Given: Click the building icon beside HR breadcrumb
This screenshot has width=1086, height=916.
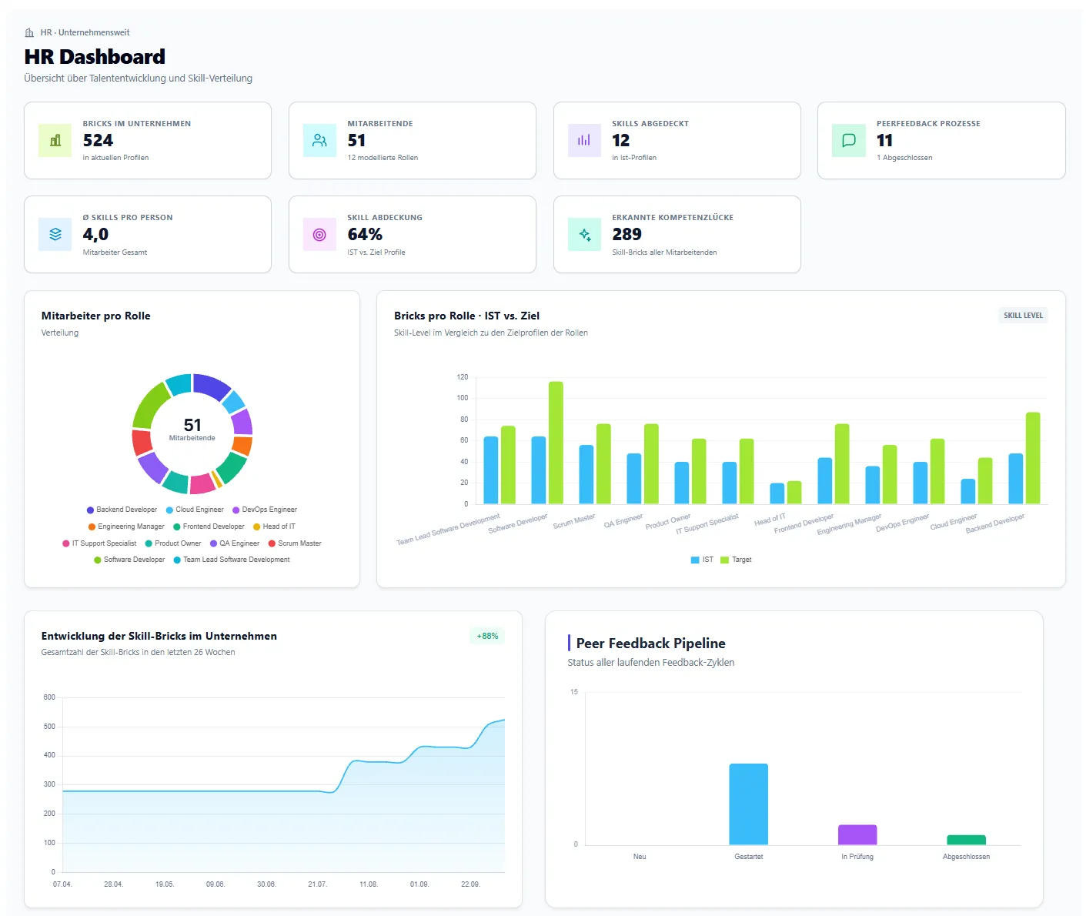Looking at the screenshot, I should click(29, 33).
